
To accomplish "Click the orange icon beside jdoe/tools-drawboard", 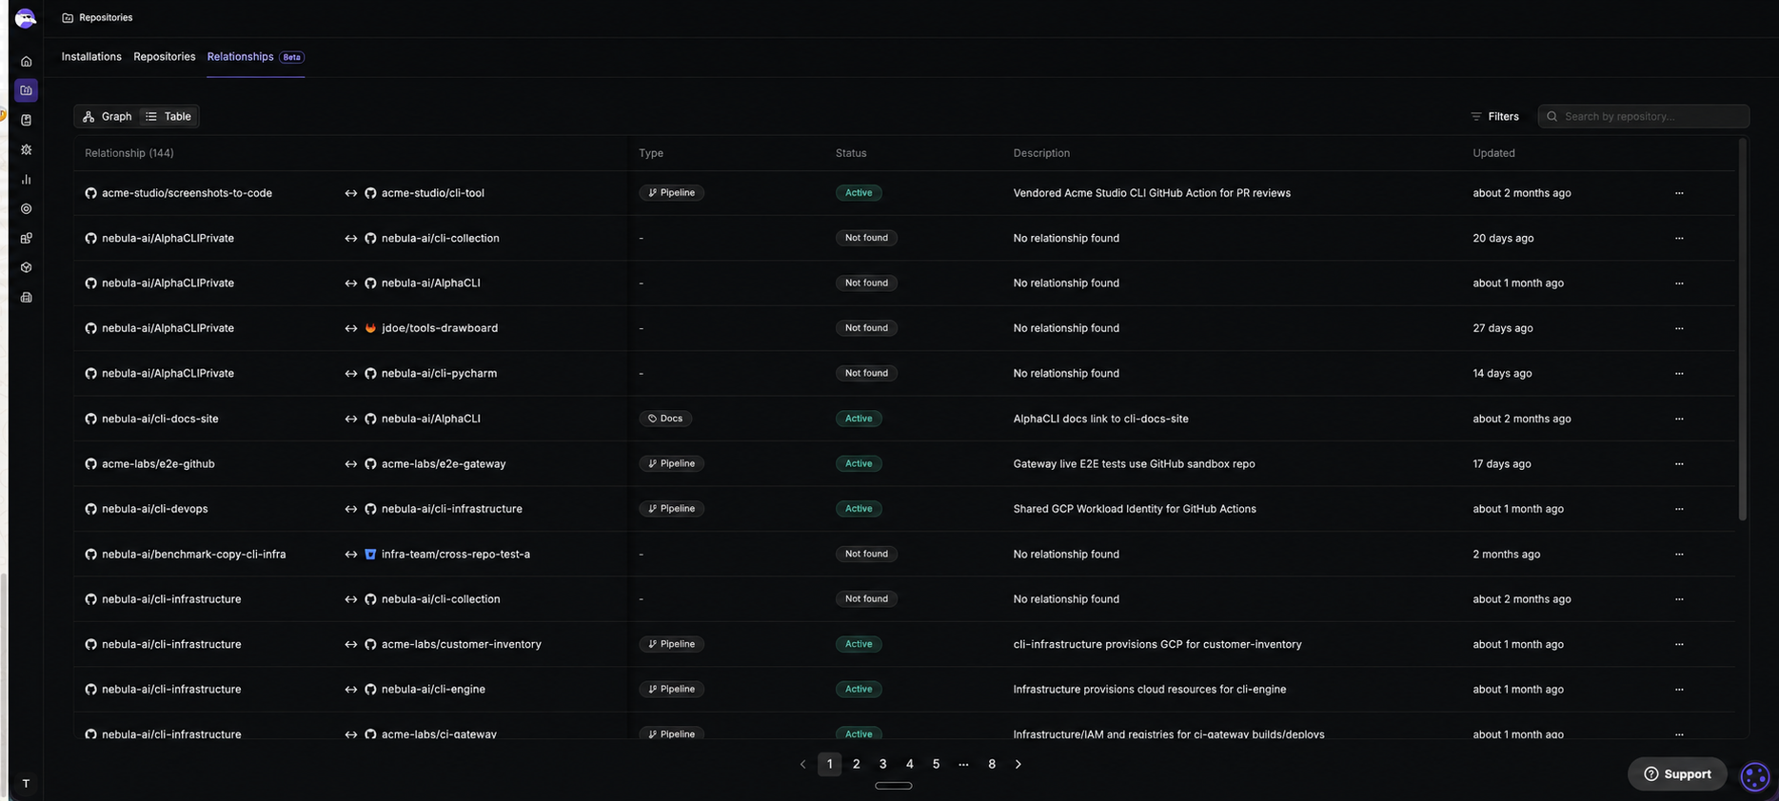I will (370, 328).
